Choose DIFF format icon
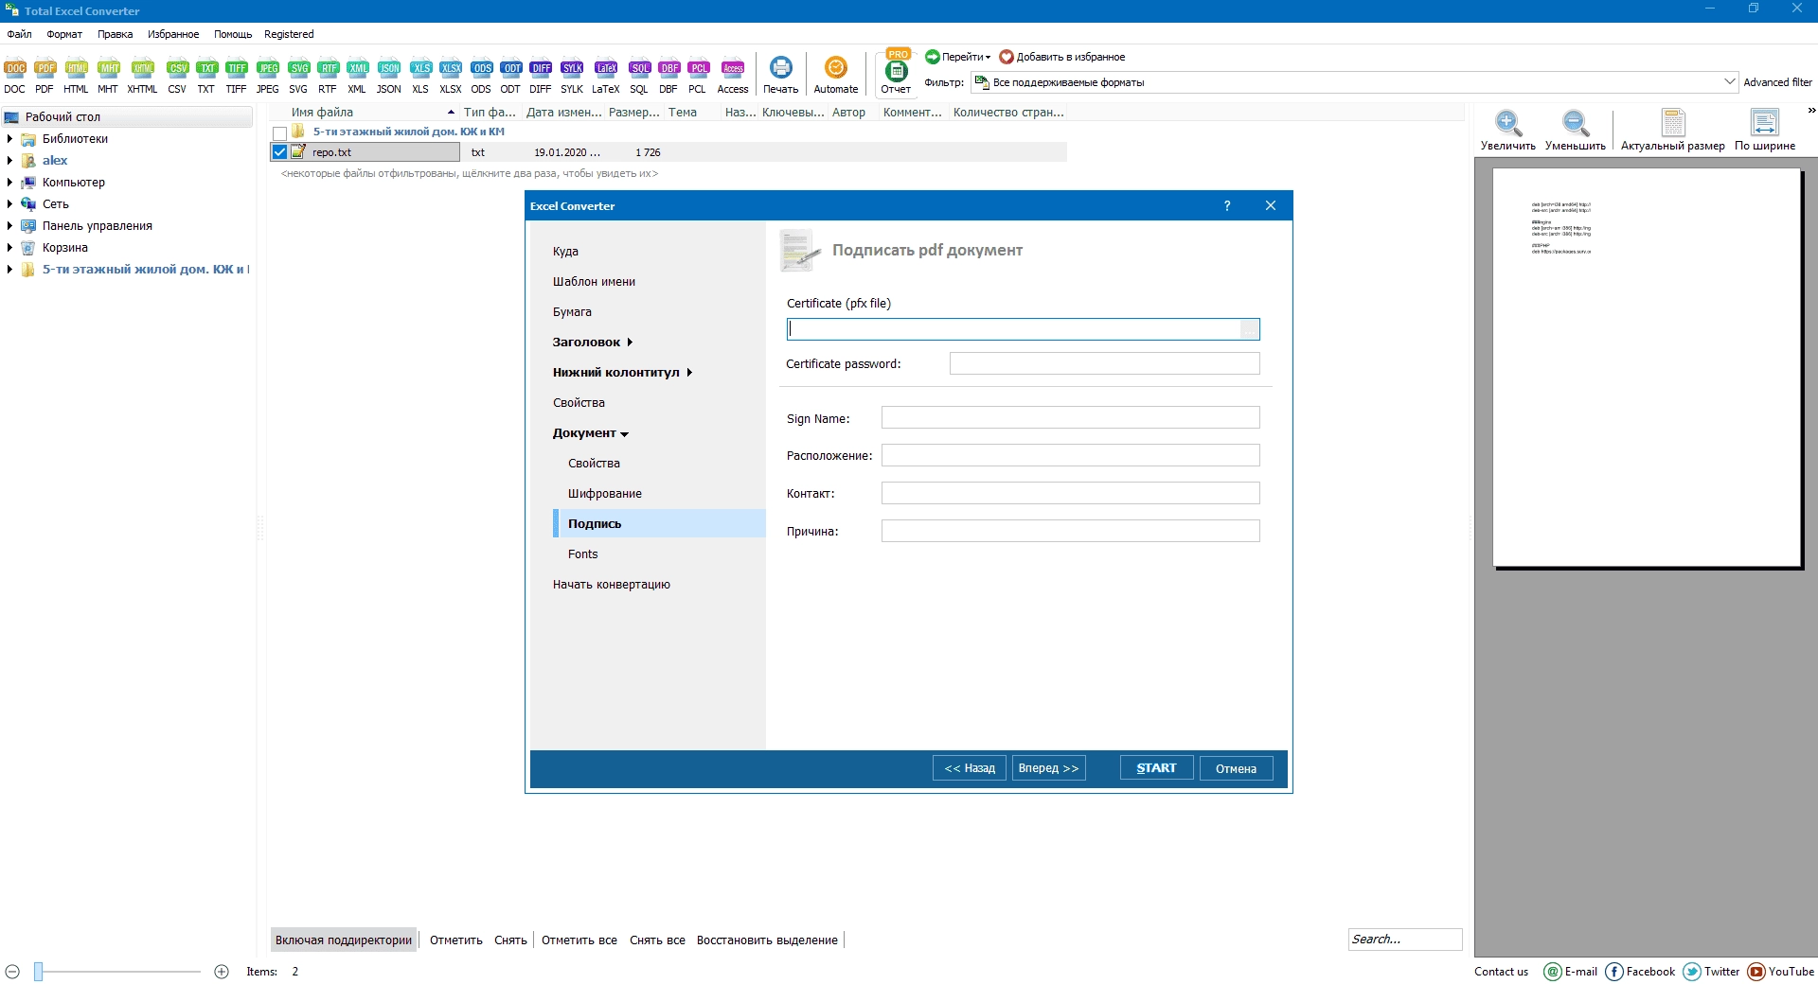The height and width of the screenshot is (984, 1818). click(541, 76)
